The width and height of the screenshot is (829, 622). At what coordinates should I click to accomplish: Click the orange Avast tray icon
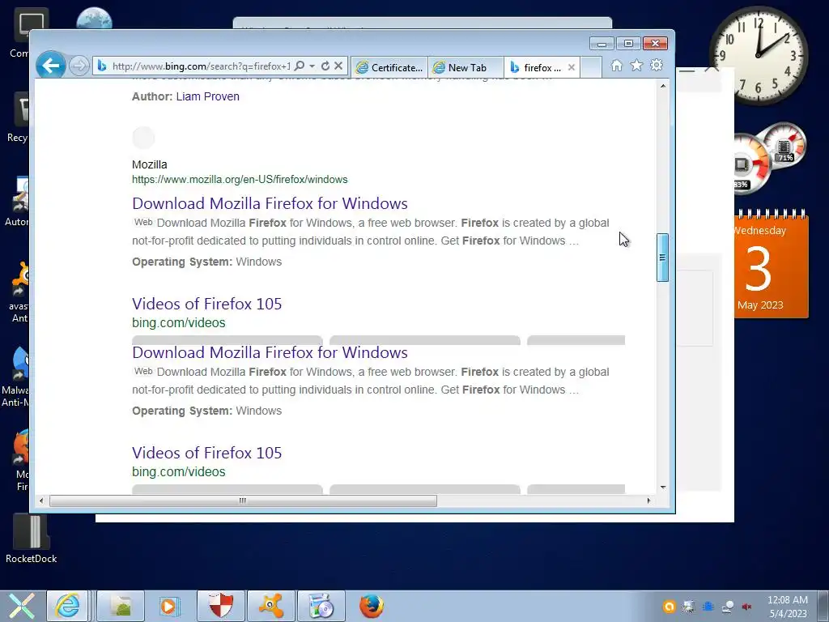(670, 607)
